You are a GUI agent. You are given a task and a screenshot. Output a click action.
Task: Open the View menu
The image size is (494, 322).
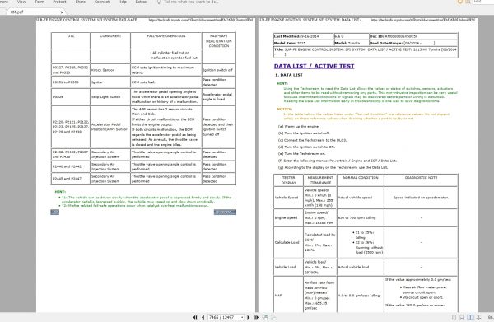(x=21, y=2)
